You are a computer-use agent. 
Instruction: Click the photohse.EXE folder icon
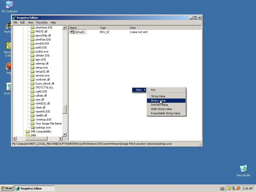click(32, 27)
